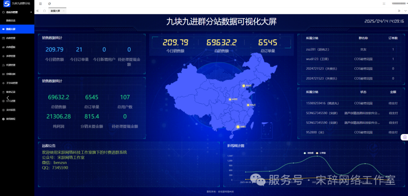Click the yellow 6545 总订单量 counter
Viewport: 408px width, 196px height.
click(x=267, y=43)
